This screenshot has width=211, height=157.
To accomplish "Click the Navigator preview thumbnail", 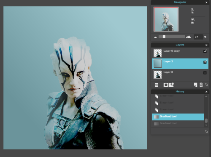I will click(166, 19).
